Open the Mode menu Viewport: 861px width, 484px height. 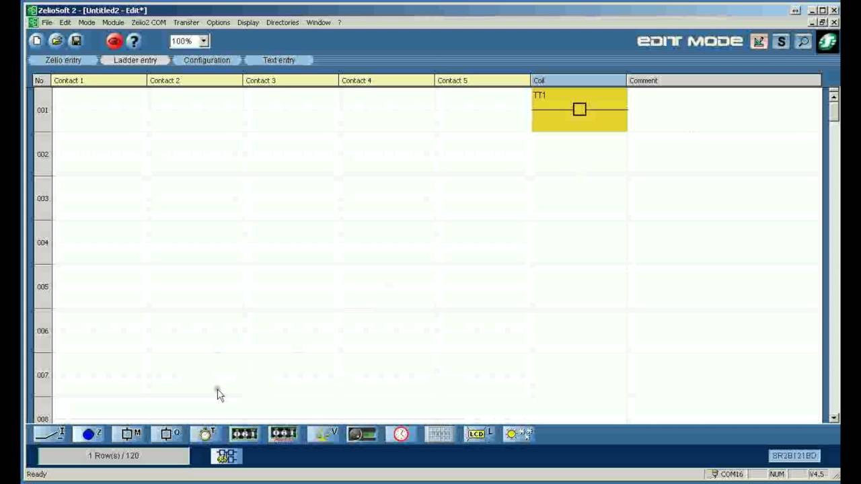pyautogui.click(x=87, y=22)
